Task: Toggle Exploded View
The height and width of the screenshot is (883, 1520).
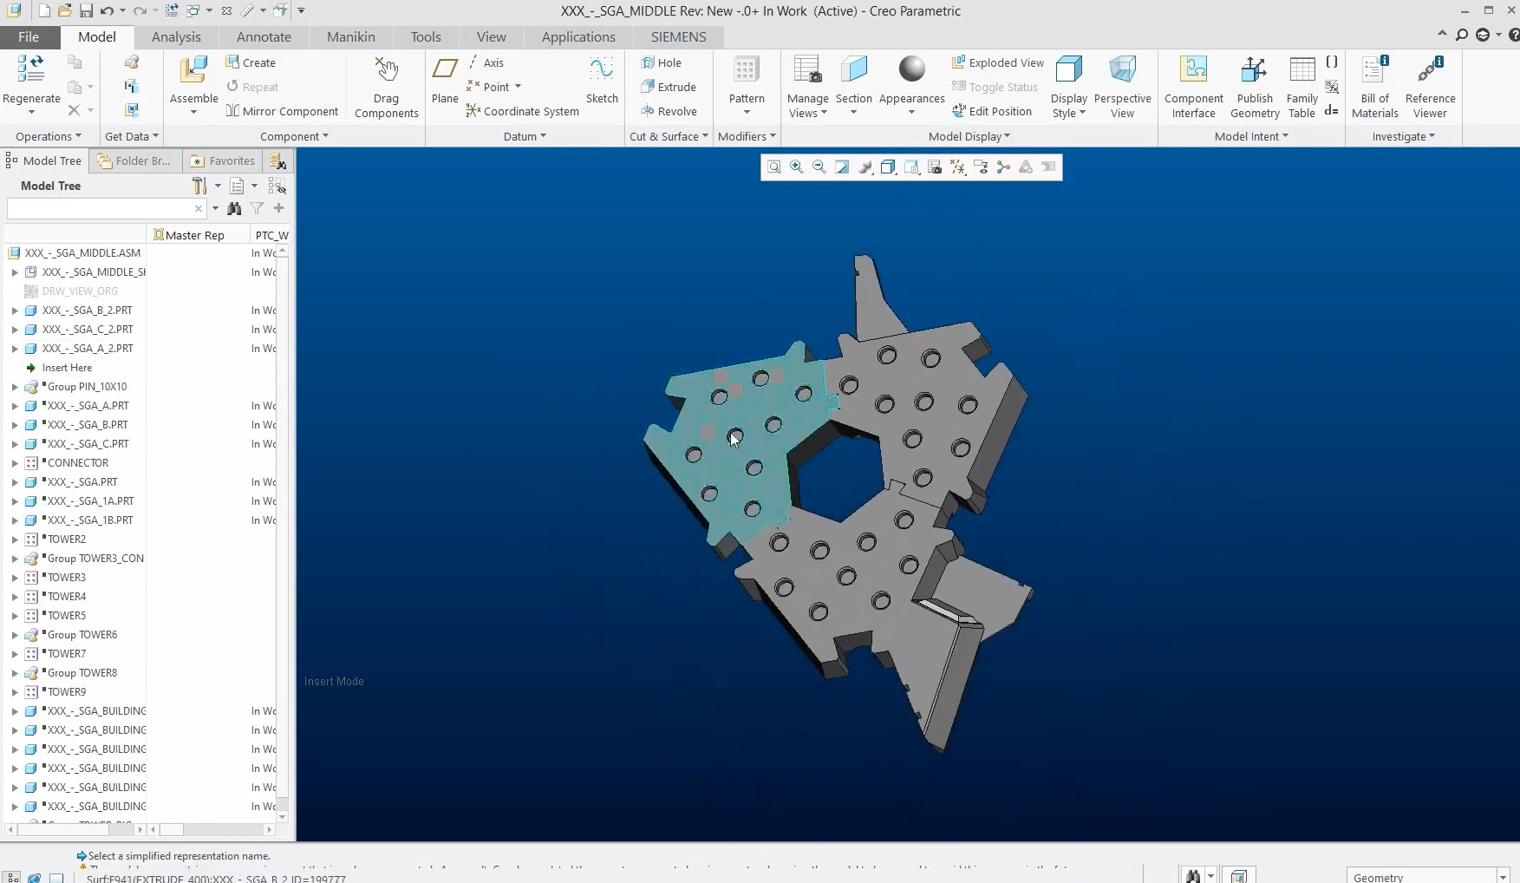Action: point(998,62)
